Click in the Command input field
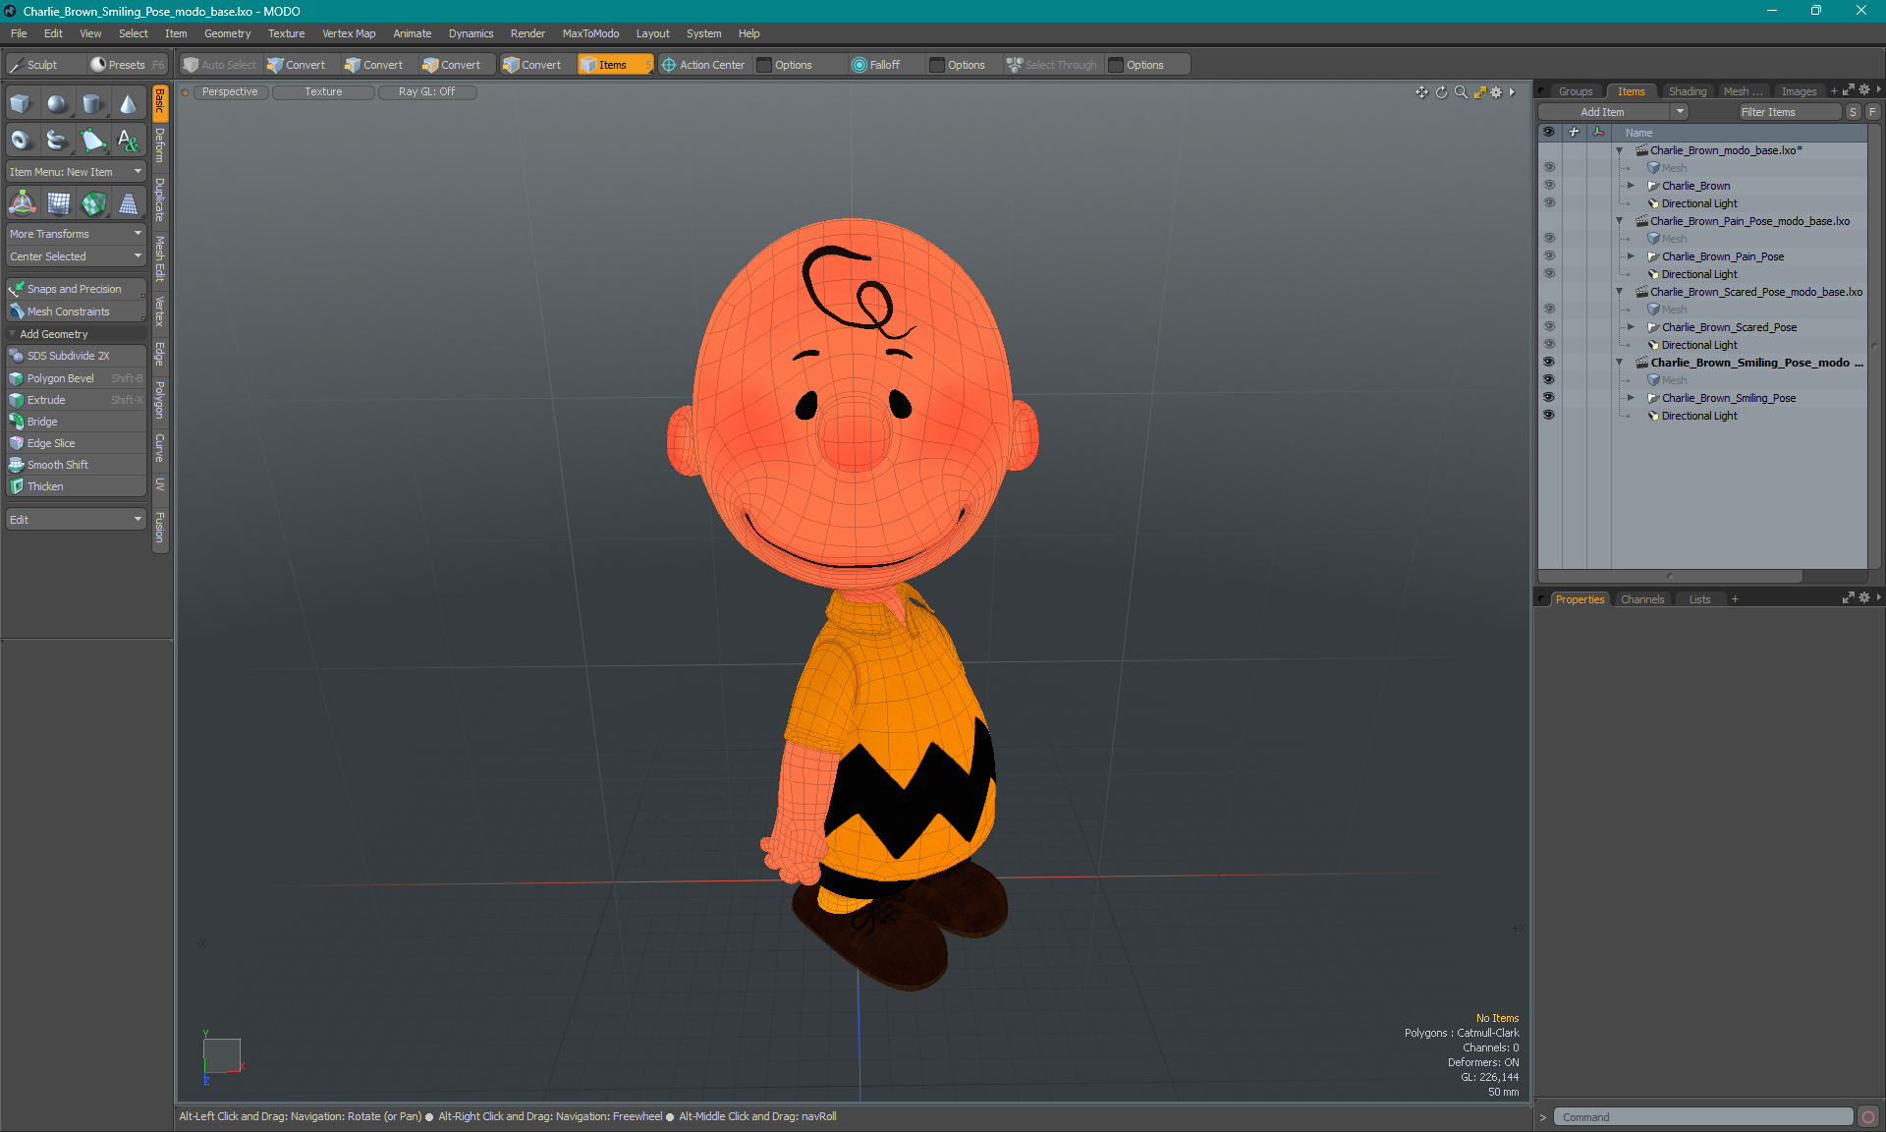Viewport: 1886px width, 1132px height. point(1702,1117)
